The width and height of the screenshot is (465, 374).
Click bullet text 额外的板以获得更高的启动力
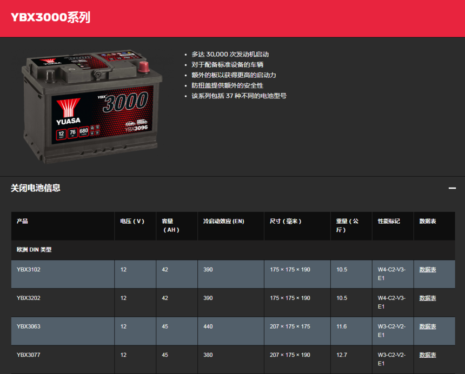tap(234, 75)
